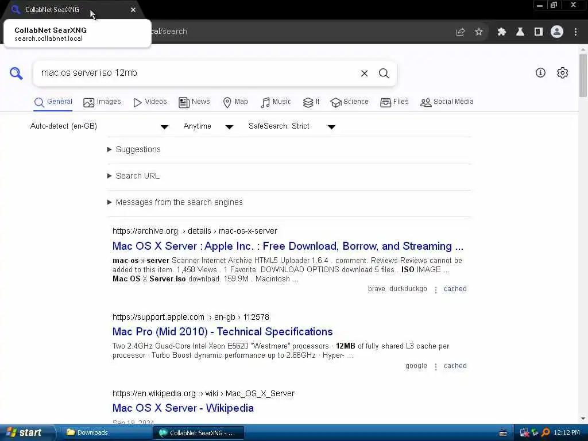Click the brave engine label
This screenshot has height=441, width=588.
coord(377,289)
